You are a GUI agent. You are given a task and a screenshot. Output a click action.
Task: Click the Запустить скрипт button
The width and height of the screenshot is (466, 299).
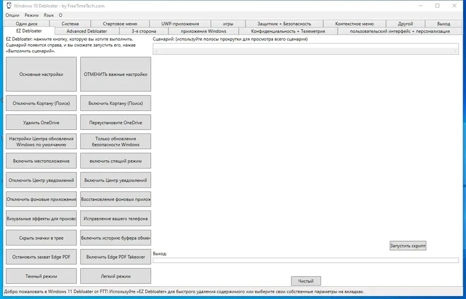[408, 245]
